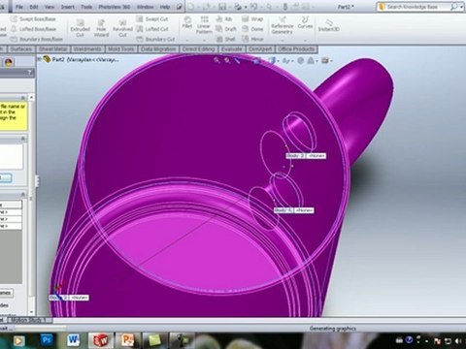
Task: Select the Swept Cut tool
Action: point(152,19)
